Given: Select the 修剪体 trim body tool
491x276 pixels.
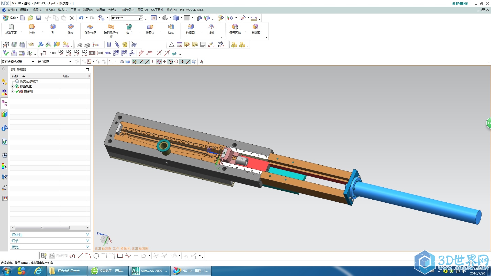Looking at the screenshot, I should (x=150, y=29).
